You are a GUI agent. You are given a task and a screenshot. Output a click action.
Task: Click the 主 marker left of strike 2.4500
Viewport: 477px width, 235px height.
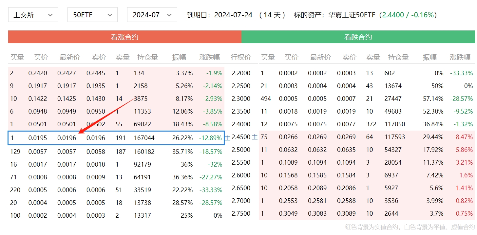click(x=227, y=137)
